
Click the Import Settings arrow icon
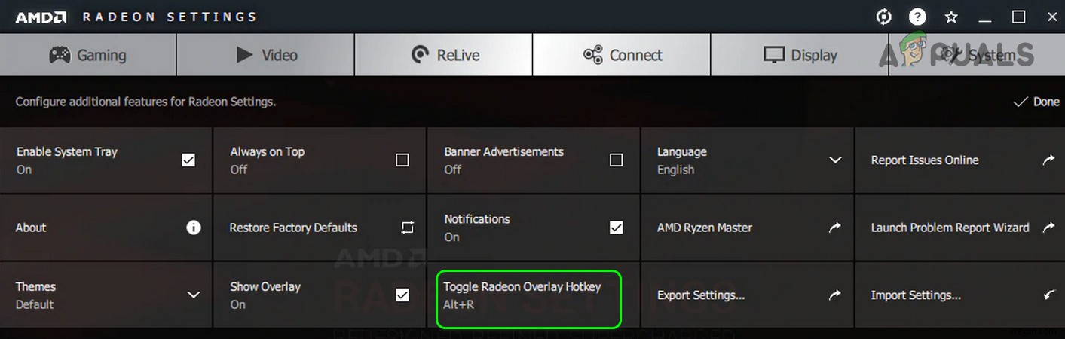coord(1049,295)
